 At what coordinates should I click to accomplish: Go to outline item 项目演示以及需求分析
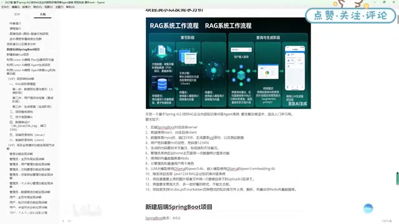pos(21,44)
